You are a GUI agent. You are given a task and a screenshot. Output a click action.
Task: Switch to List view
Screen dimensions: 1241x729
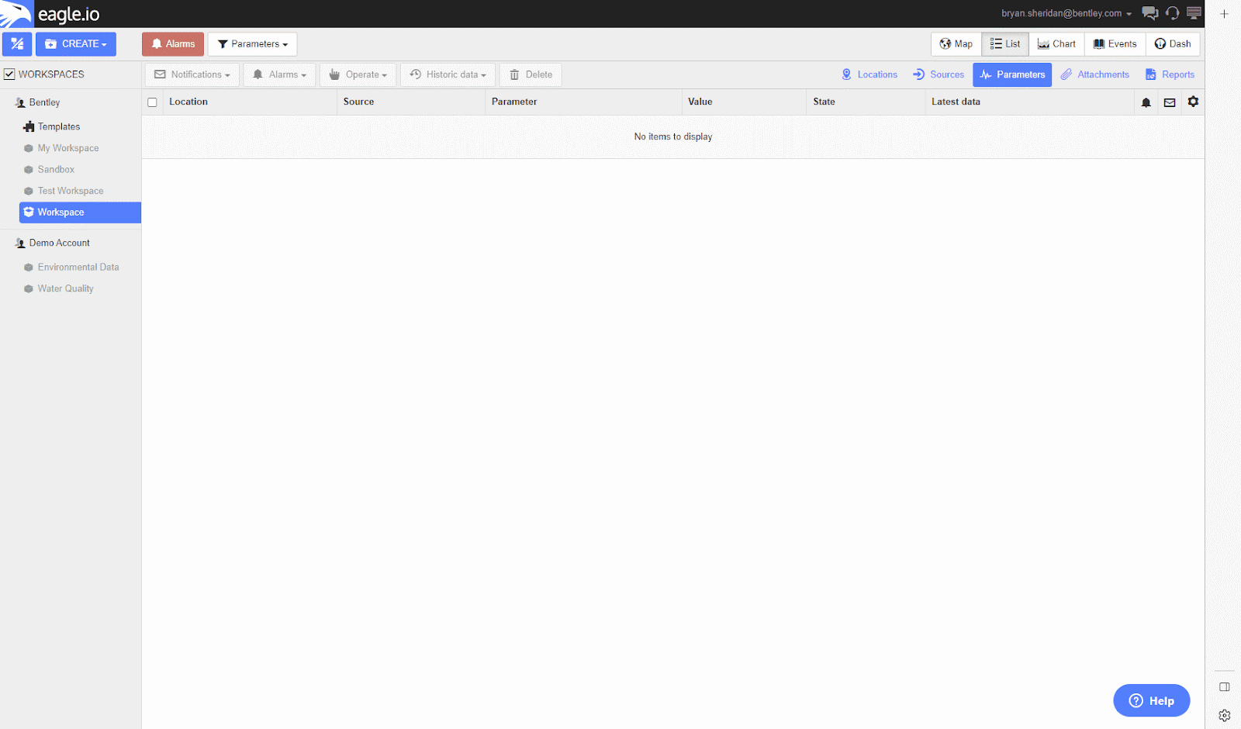[x=1005, y=44]
